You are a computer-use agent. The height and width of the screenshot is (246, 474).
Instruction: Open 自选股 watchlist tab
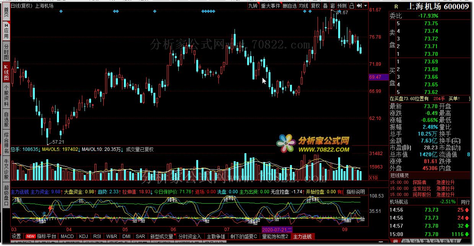6,119
